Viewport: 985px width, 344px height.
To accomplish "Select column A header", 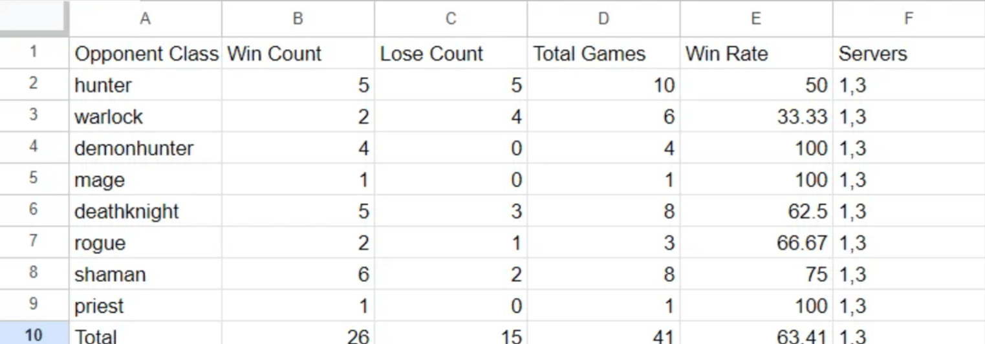I will 145,19.
